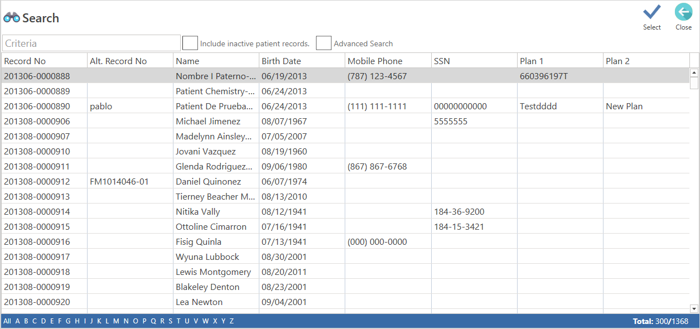Select record 201306-0000888 row
Viewport: 700px width, 329px height.
tap(345, 76)
